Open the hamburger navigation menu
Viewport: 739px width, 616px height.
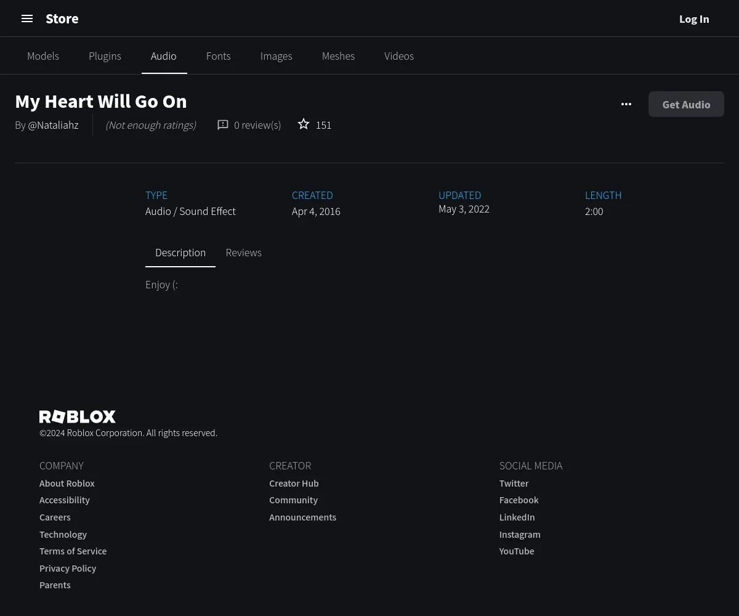click(x=27, y=18)
